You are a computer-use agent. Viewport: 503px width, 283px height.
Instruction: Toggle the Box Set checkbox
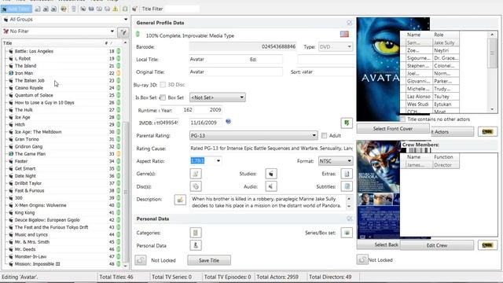click(163, 97)
